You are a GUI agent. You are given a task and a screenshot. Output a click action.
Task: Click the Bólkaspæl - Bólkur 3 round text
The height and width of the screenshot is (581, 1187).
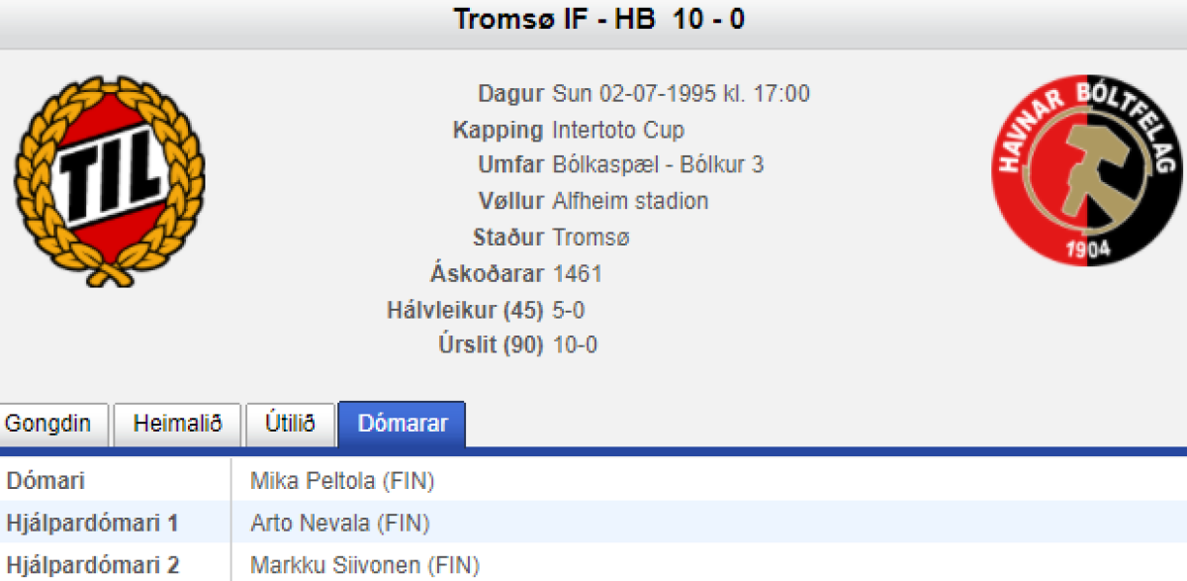coord(658,165)
